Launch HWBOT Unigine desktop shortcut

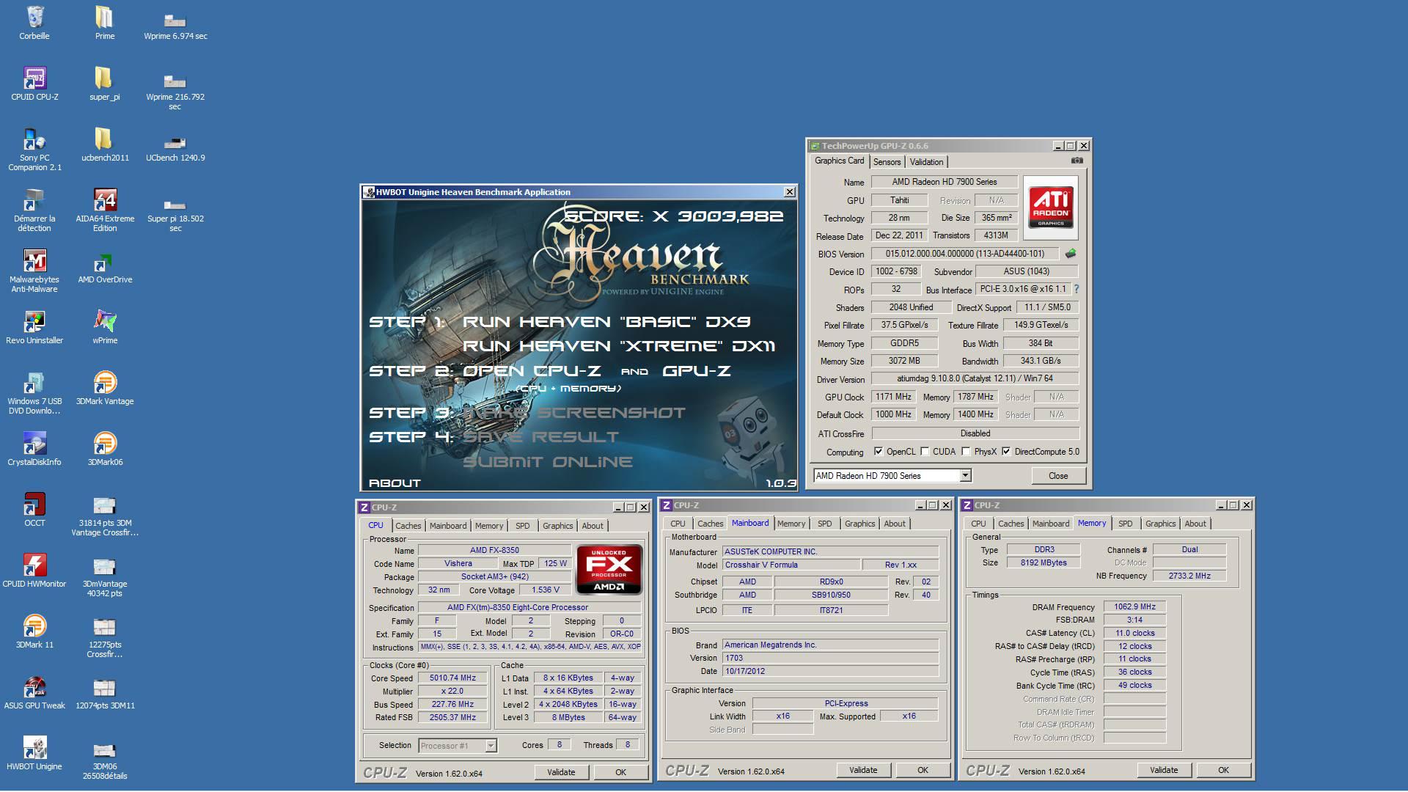coord(34,752)
